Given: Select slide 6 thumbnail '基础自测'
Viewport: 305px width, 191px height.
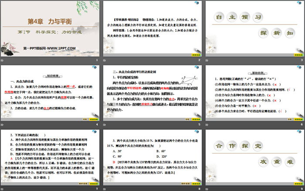Looking at the screenshot, I should click(254, 93).
